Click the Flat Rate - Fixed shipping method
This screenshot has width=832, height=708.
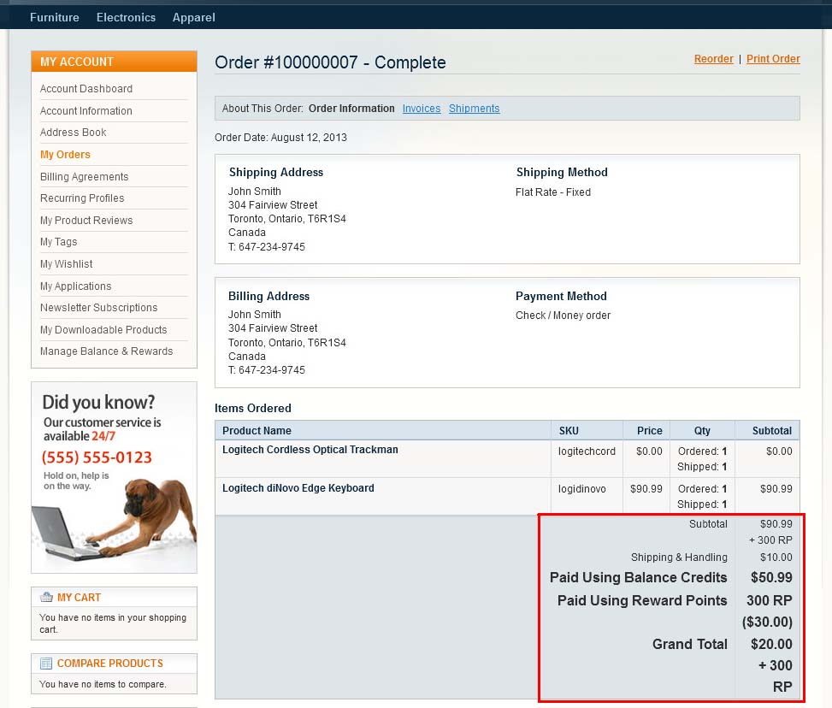[553, 192]
